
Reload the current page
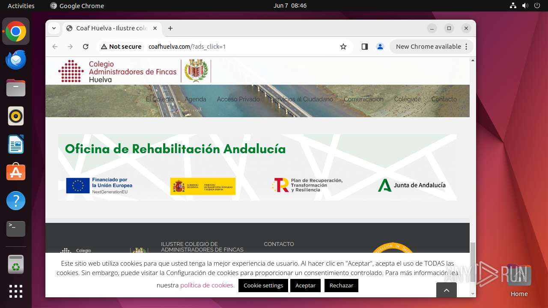tap(86, 47)
